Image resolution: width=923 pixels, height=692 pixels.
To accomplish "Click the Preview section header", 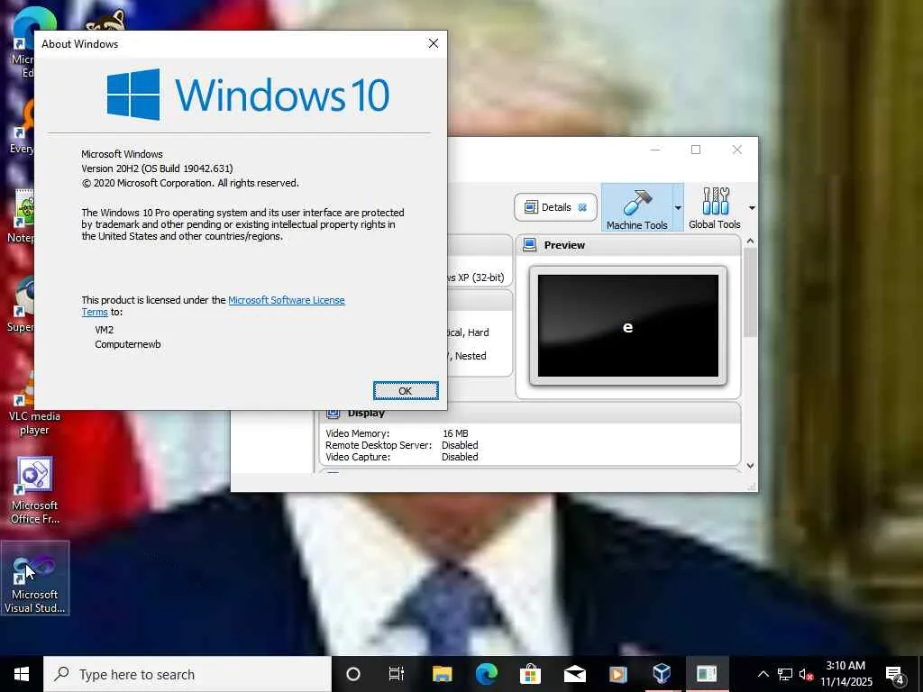I will pyautogui.click(x=628, y=245).
